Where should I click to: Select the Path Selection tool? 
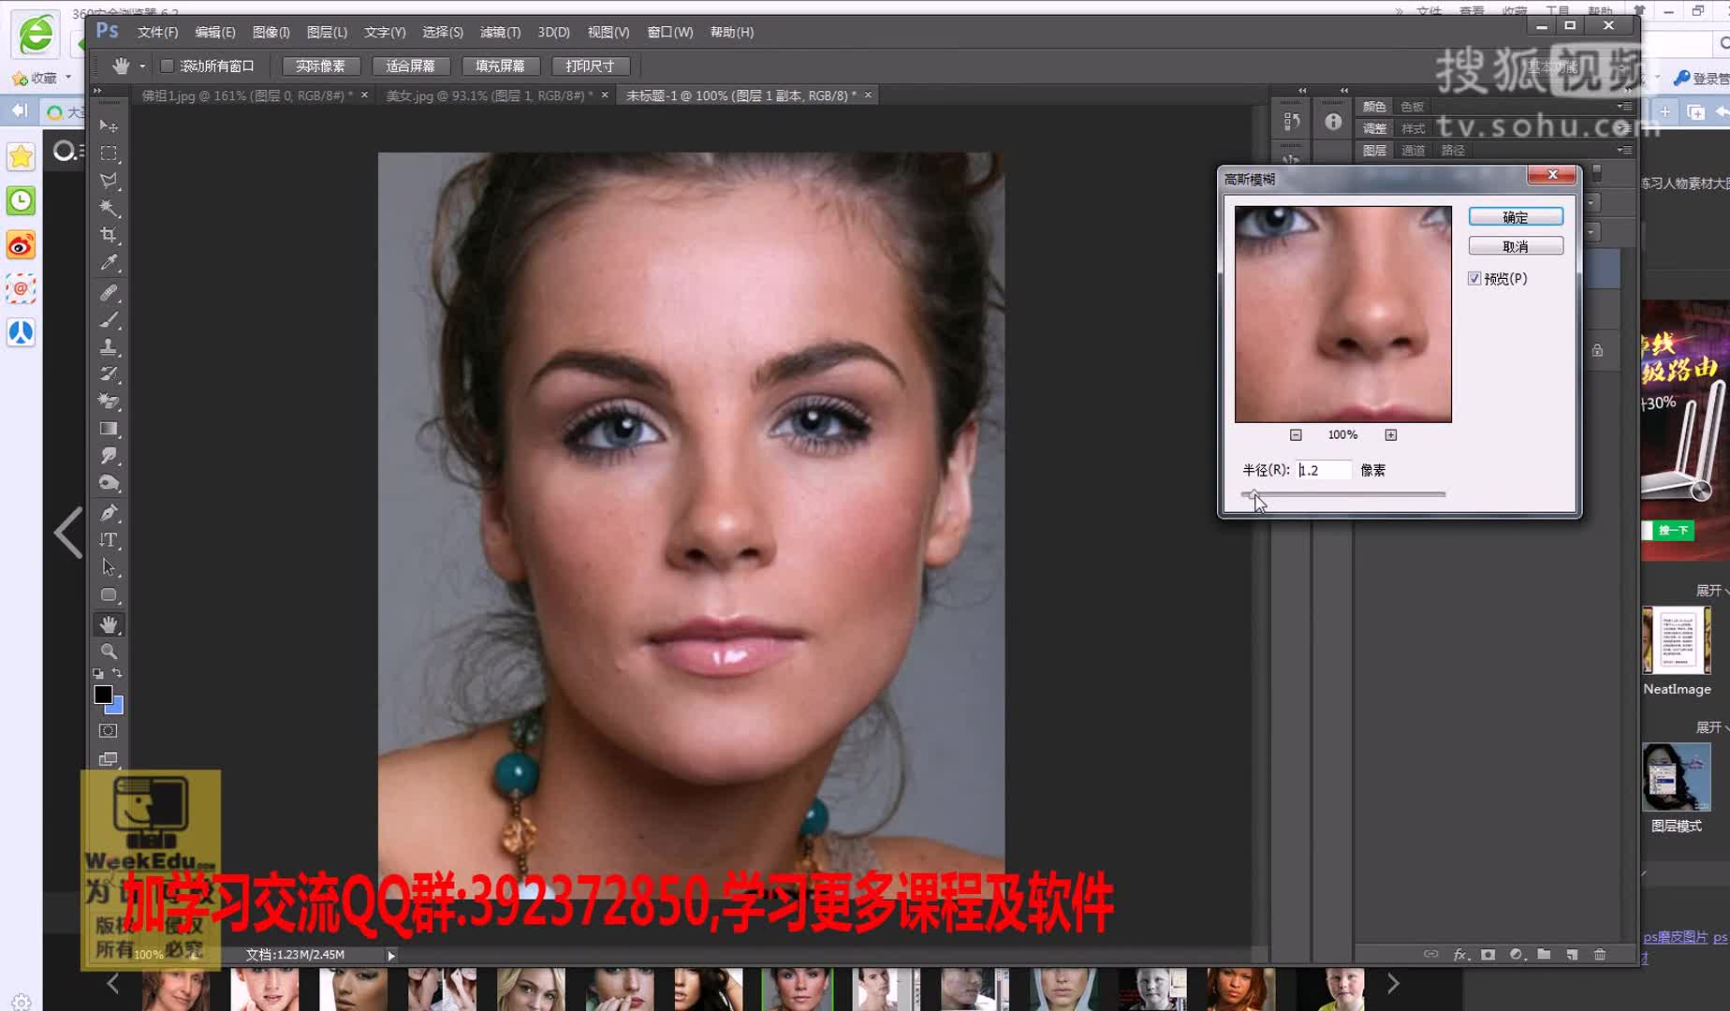click(109, 567)
